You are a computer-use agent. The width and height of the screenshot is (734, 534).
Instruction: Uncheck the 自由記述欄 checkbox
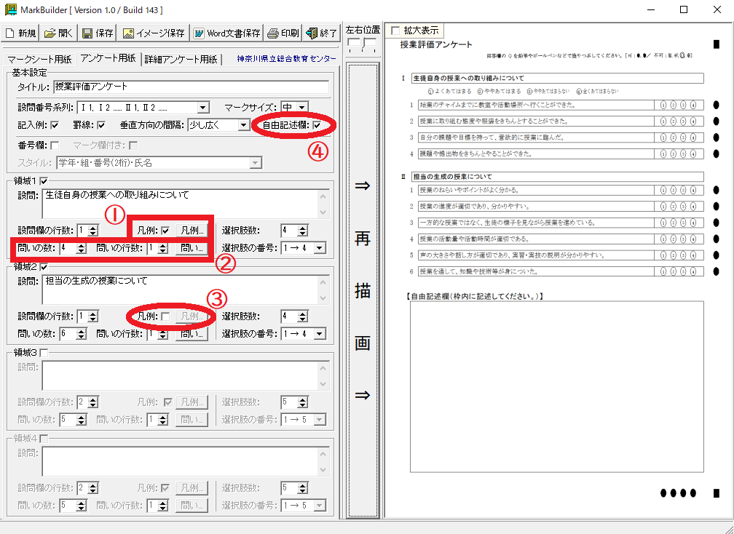point(317,125)
